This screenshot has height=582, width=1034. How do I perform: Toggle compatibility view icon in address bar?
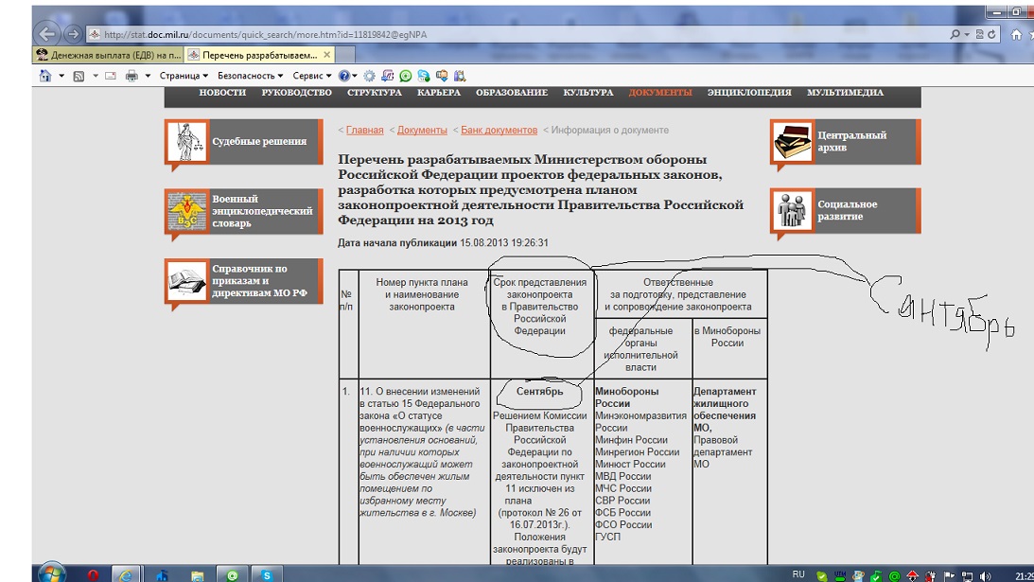click(980, 34)
